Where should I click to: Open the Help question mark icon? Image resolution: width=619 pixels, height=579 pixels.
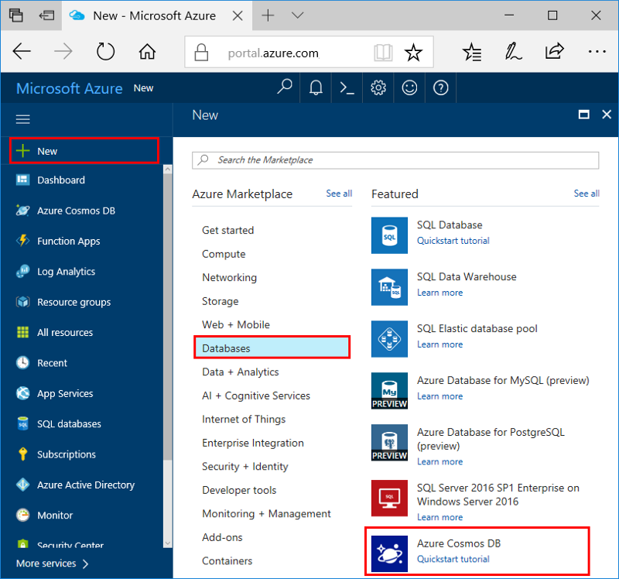(440, 87)
